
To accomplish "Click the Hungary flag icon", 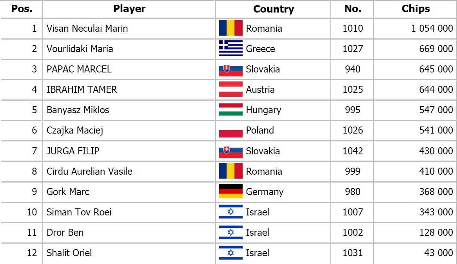I will [230, 110].
